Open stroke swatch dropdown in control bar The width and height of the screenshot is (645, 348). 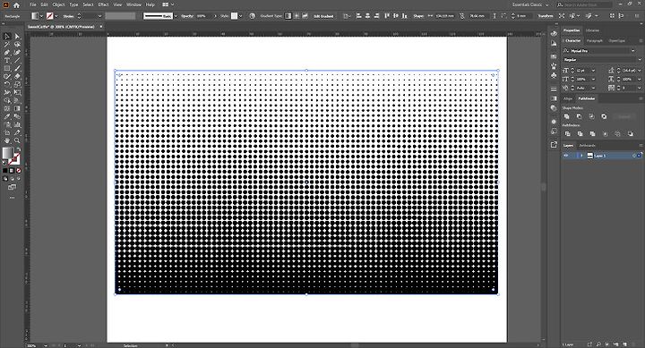click(56, 16)
